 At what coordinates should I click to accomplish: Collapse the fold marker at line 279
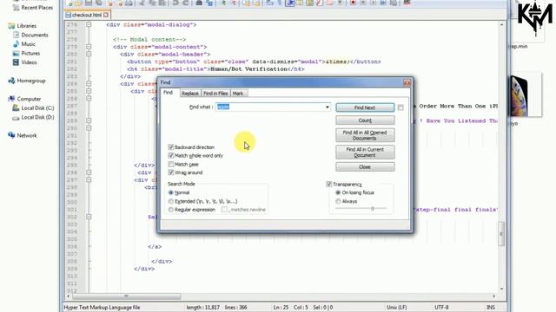(x=89, y=47)
